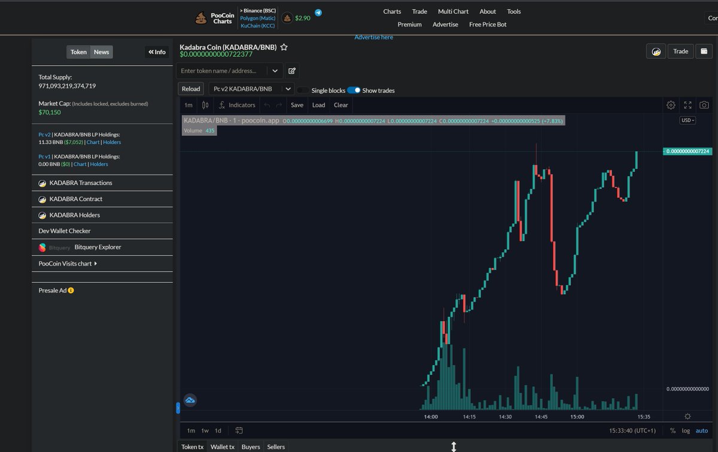Screen dimensions: 718x452
Task: Click the chart icon button next to Trade
Action: pos(656,51)
